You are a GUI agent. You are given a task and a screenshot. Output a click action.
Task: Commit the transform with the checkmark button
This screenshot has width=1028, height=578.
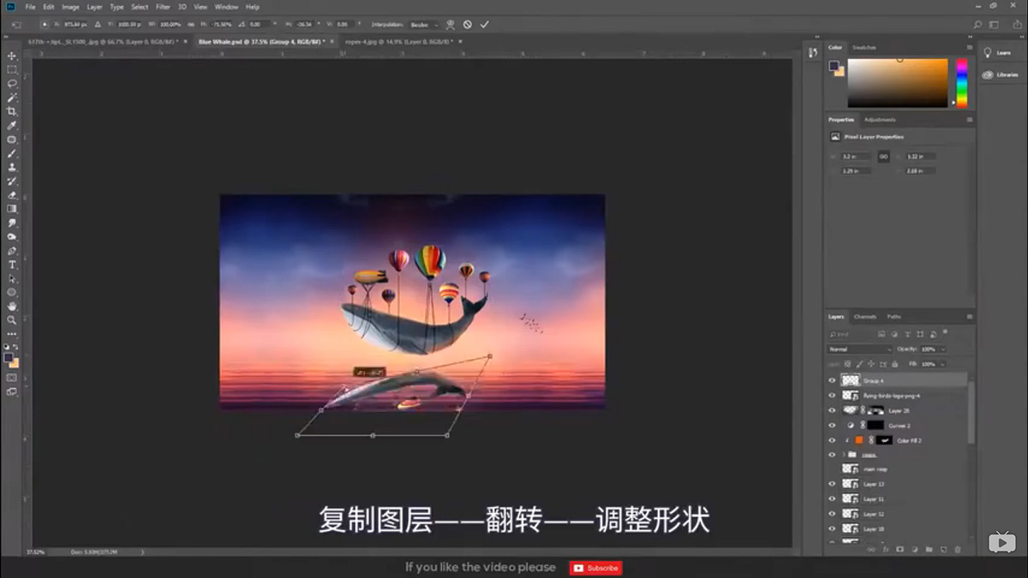[x=485, y=24]
